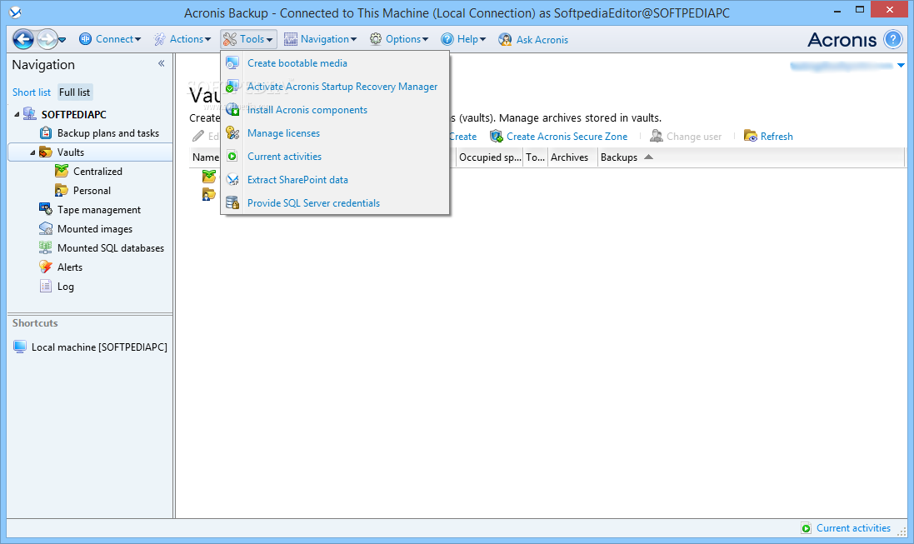Click the Centralized vault folder icon
914x544 pixels.
62,171
